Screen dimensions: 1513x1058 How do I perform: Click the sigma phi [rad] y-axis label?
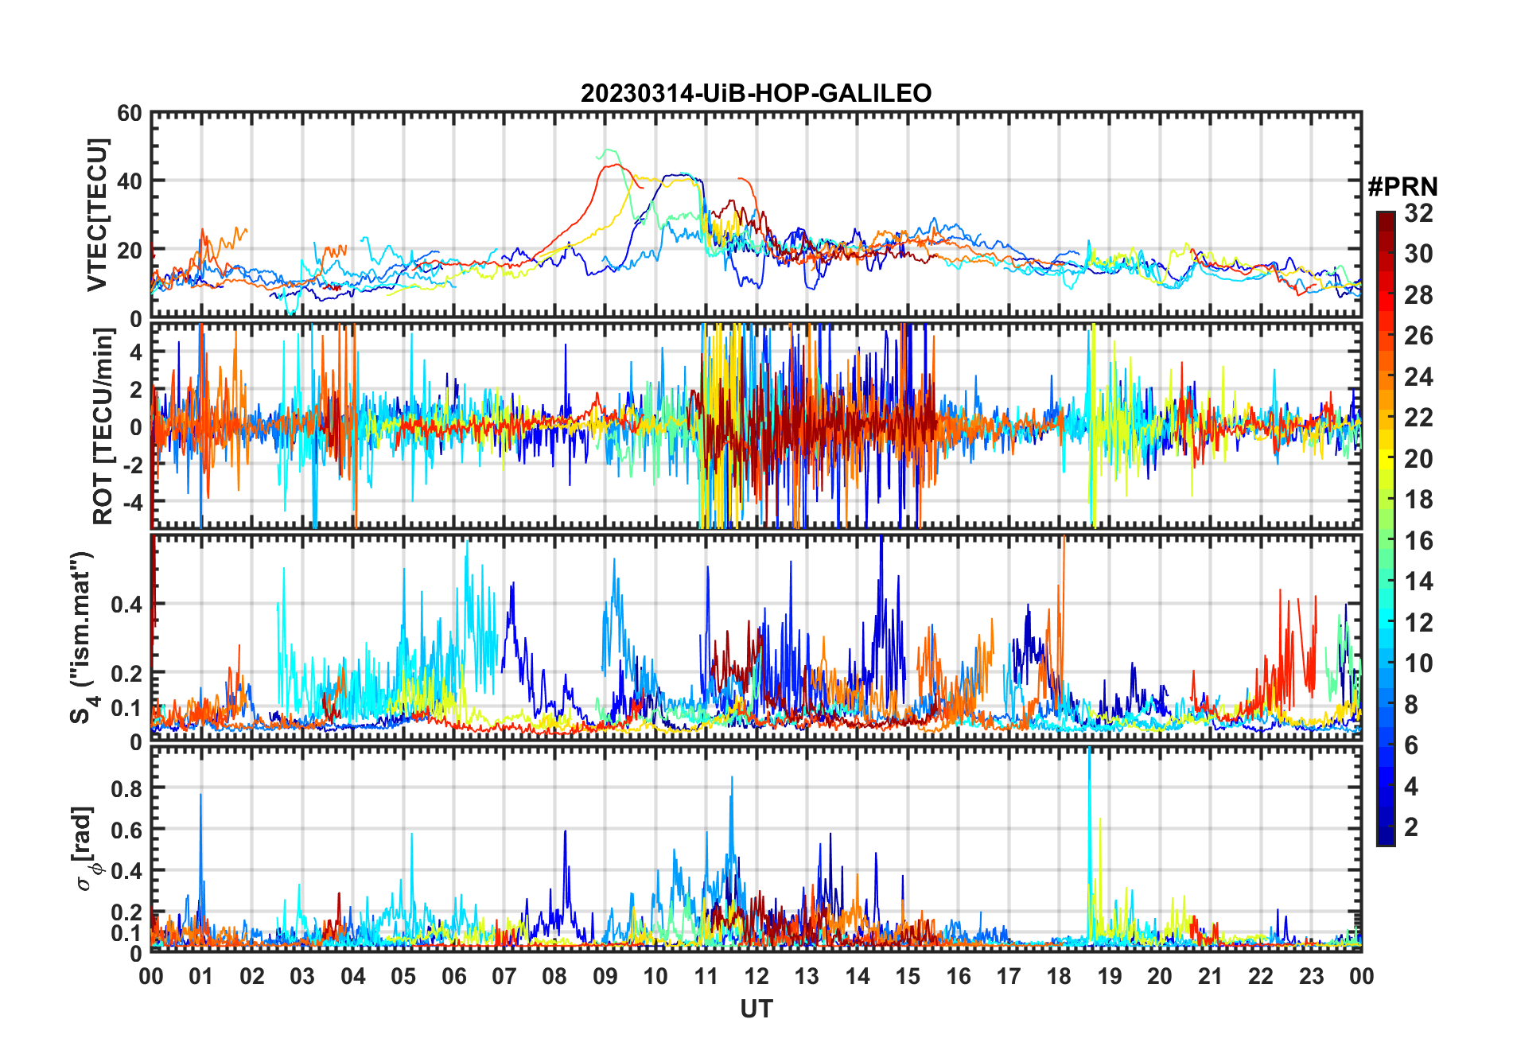point(88,849)
